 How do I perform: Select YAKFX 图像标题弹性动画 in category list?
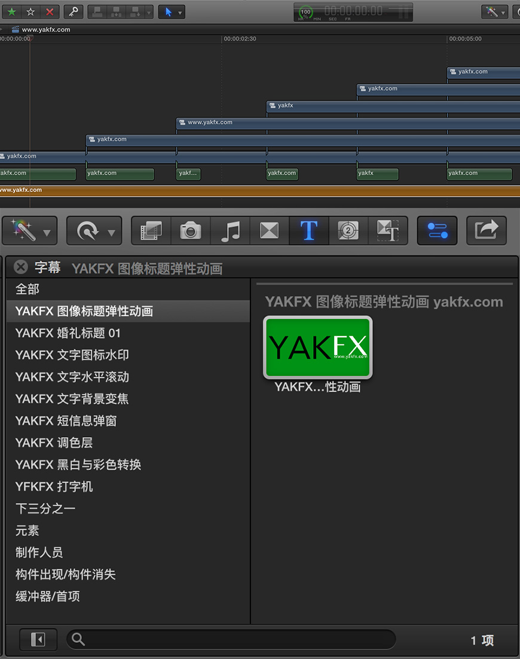click(x=128, y=311)
